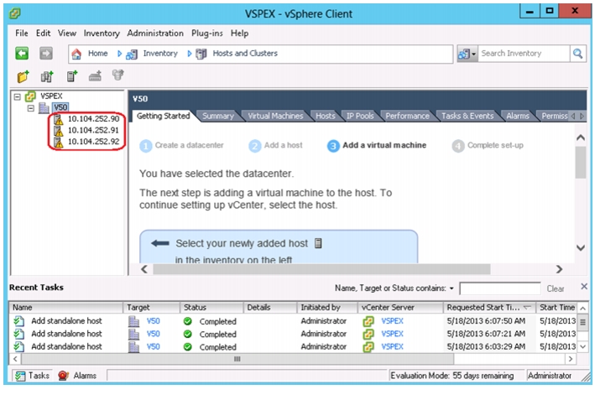Click step 2 Add a host
The image size is (595, 400).
(275, 146)
